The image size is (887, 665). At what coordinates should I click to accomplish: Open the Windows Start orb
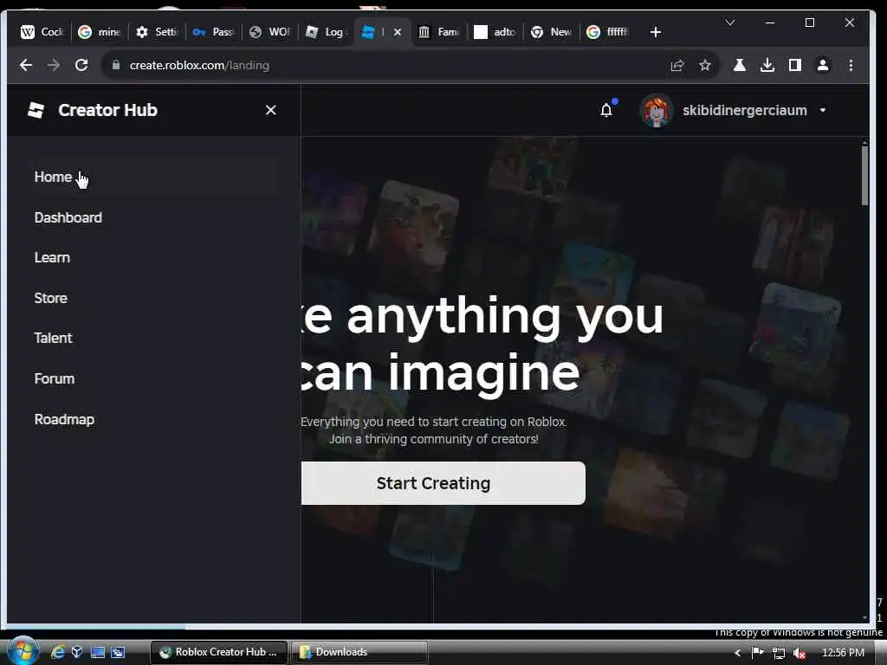coord(23,652)
